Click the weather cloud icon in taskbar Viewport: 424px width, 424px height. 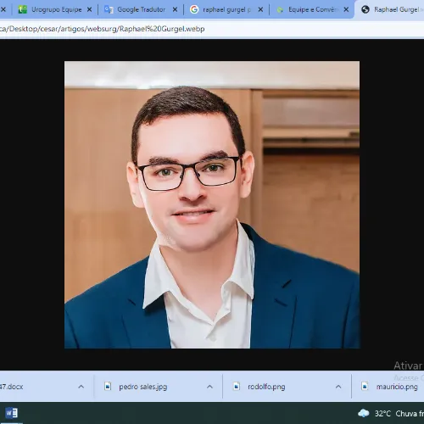[x=364, y=413]
